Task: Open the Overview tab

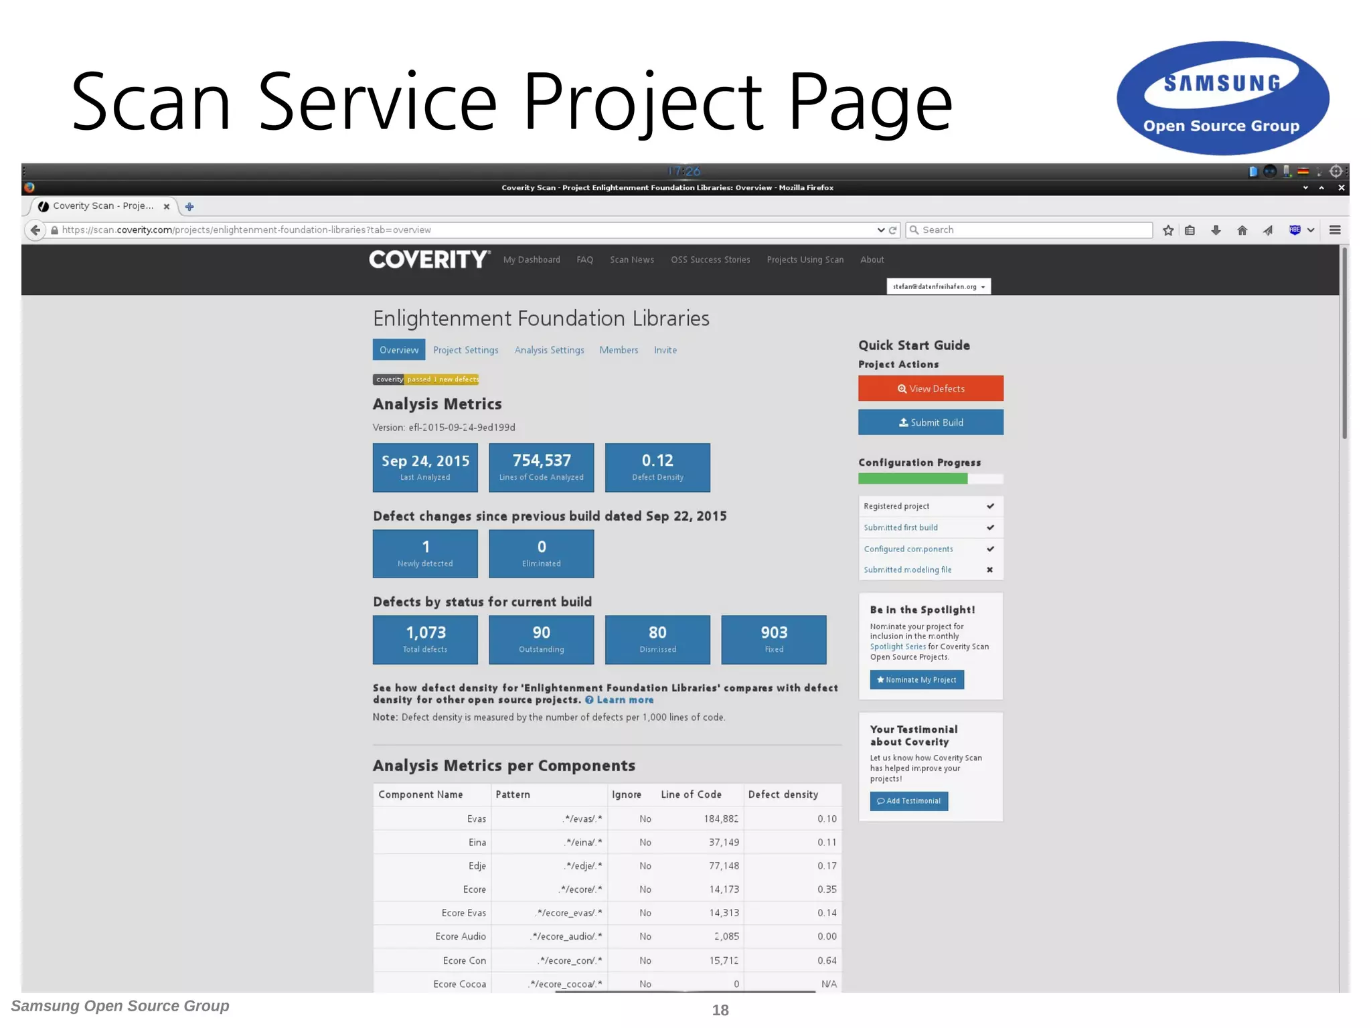Action: click(399, 350)
